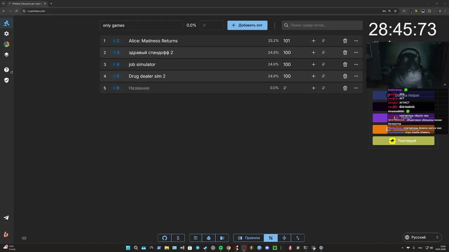Click the Добавить лот button

247,25
